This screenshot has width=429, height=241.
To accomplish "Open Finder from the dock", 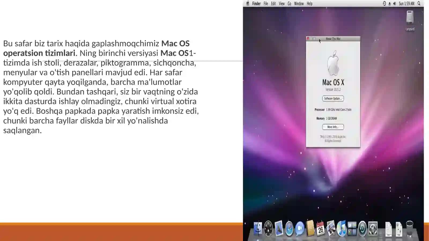I will coord(258,228).
